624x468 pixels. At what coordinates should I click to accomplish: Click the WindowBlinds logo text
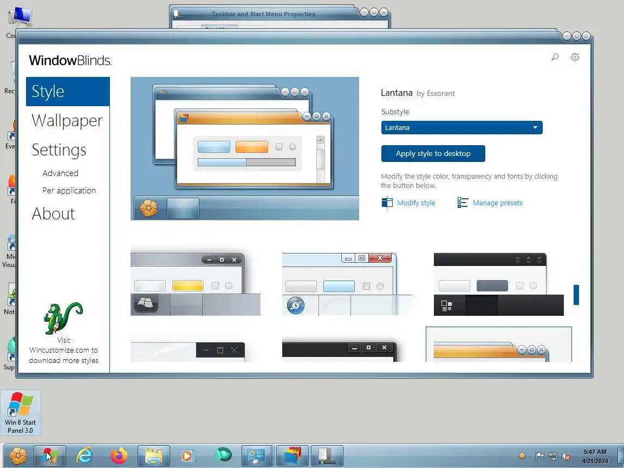click(x=70, y=61)
